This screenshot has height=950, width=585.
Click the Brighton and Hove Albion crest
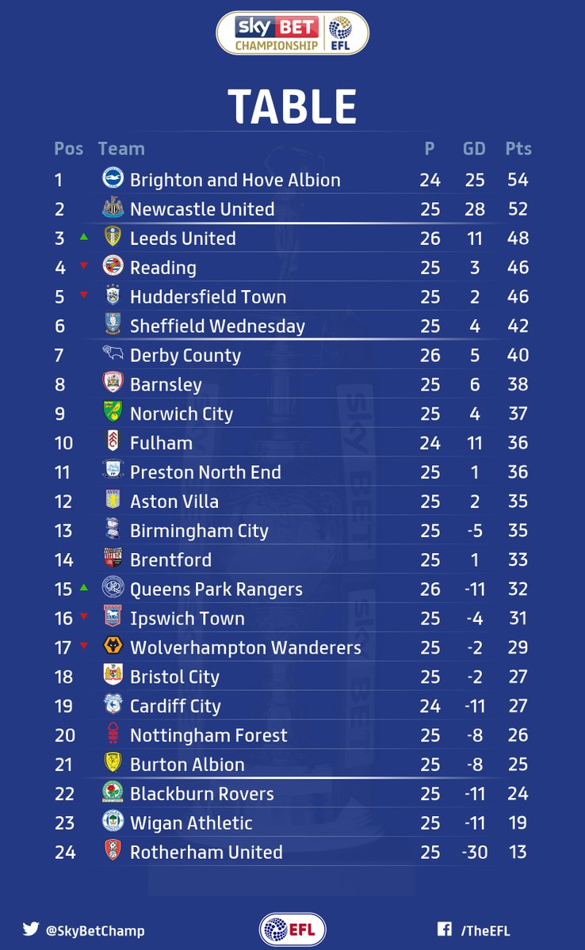pyautogui.click(x=113, y=178)
